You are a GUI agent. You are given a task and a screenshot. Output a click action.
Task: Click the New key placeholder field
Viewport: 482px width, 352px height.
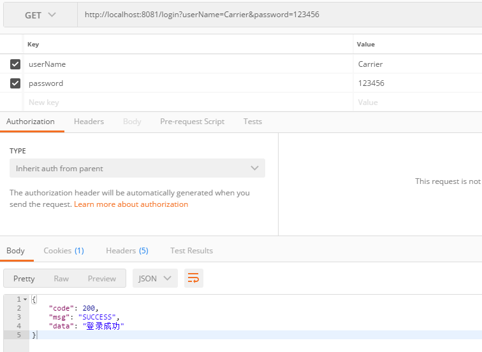point(188,102)
